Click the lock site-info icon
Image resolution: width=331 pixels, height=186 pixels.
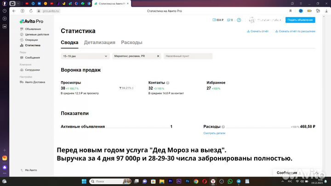pos(39,11)
